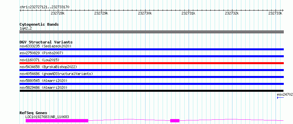Select the small blue esv24702 variant marker
Viewport: 293px width, 124px height.
(280, 97)
